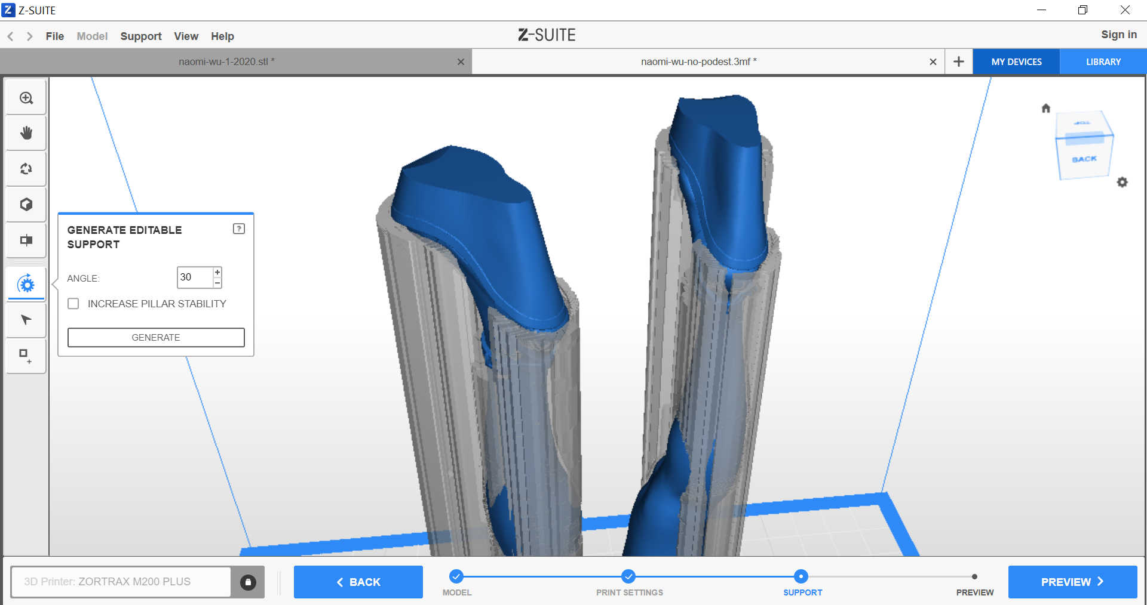Switch to naomi-wu-1-2020.stl tab

tap(226, 61)
